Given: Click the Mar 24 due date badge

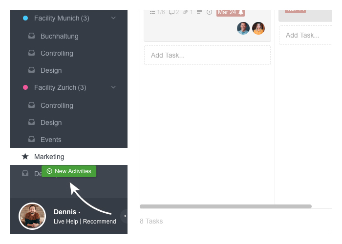Looking at the screenshot, I should point(231,13).
